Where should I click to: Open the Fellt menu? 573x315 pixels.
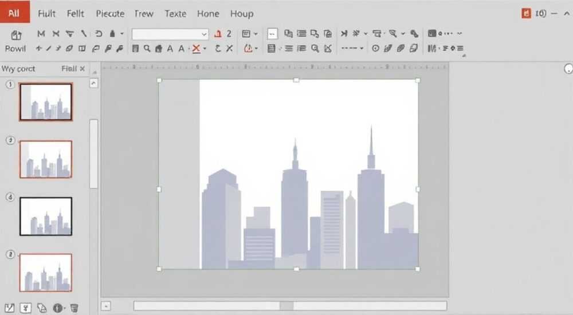[x=75, y=14]
